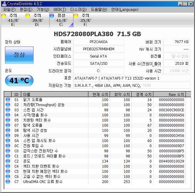Viewport: 195px width, 193px height.
Task: Click the interface field Serial ATA
Action: (99, 56)
